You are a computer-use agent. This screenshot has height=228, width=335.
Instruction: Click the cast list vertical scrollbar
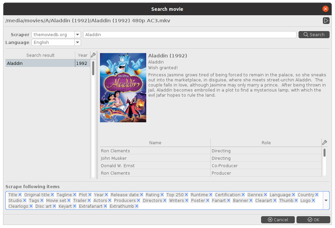tap(325, 153)
